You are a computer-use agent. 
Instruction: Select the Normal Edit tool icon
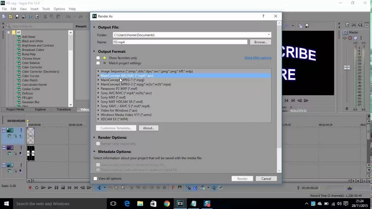coord(99,188)
